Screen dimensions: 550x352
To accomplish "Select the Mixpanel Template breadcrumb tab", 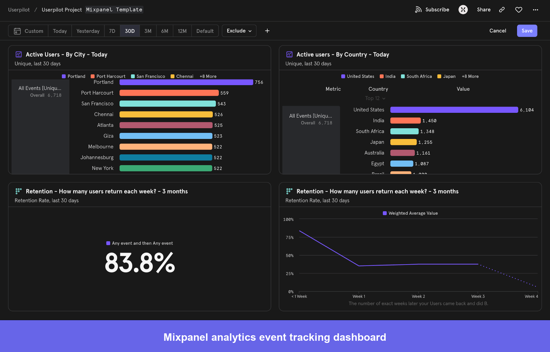I will tap(114, 9).
